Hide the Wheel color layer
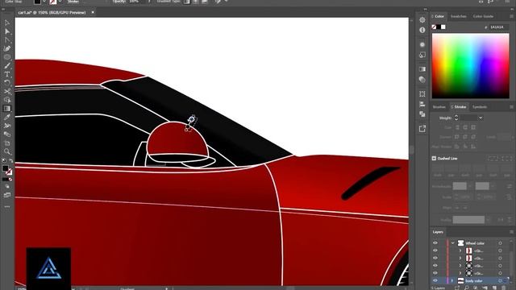The image size is (516, 290). (435, 243)
